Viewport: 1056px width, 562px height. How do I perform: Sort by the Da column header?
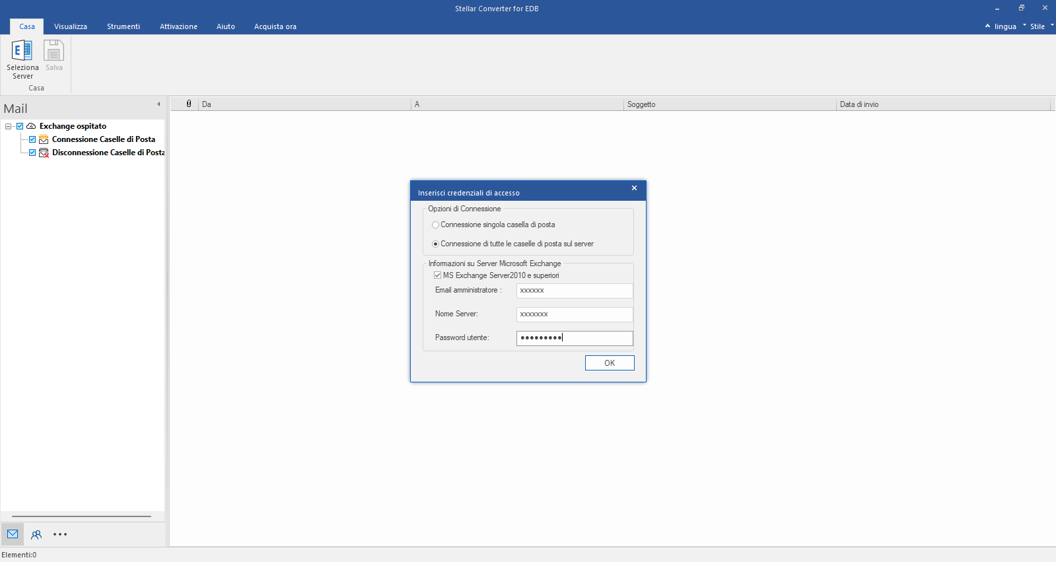[x=304, y=104]
